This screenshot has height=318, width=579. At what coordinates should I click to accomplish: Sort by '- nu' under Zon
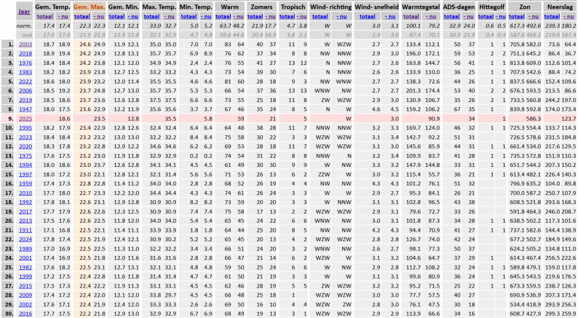click(x=534, y=16)
